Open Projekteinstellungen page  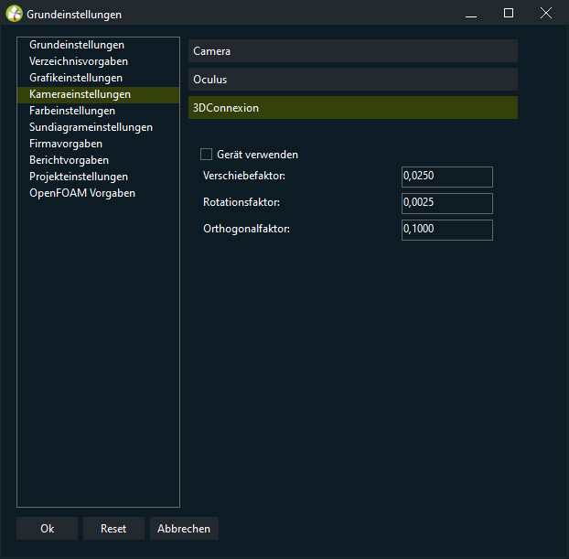98,177
